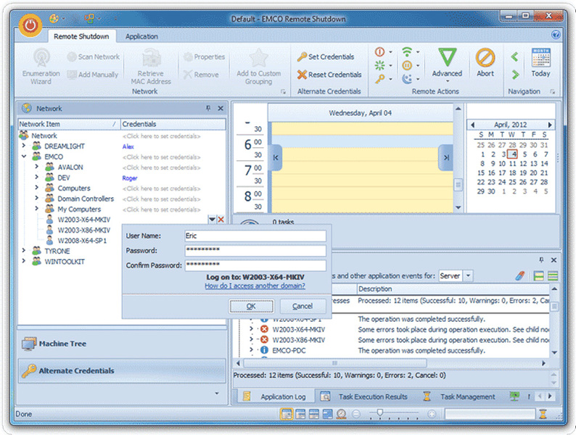Go to previous month in calendar

tap(472, 125)
